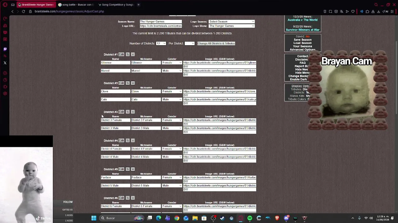
Task: Click the taskbar clock and date
Action: coord(382,218)
